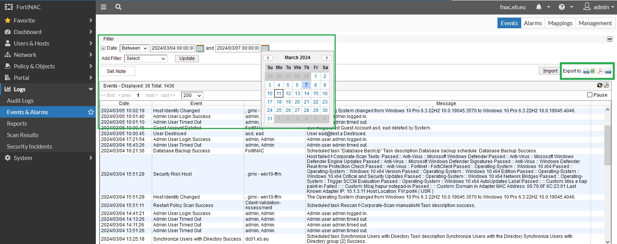Open the Between date condition dropdown
This screenshot has width=617, height=244.
pos(135,48)
